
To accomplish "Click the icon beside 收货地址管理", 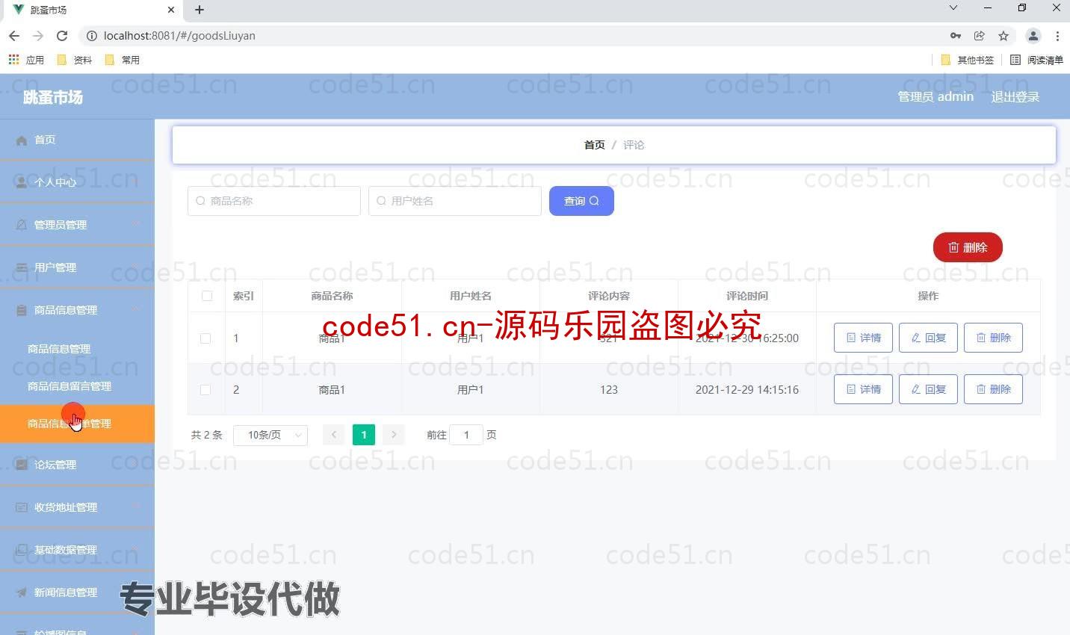I will [21, 507].
